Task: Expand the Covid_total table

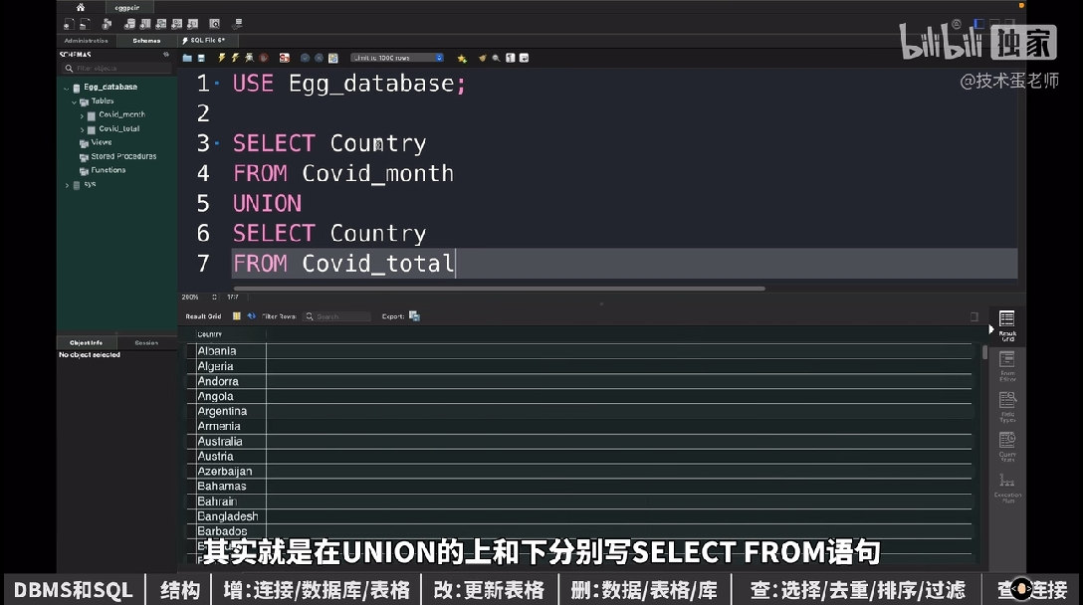Action: click(82, 129)
